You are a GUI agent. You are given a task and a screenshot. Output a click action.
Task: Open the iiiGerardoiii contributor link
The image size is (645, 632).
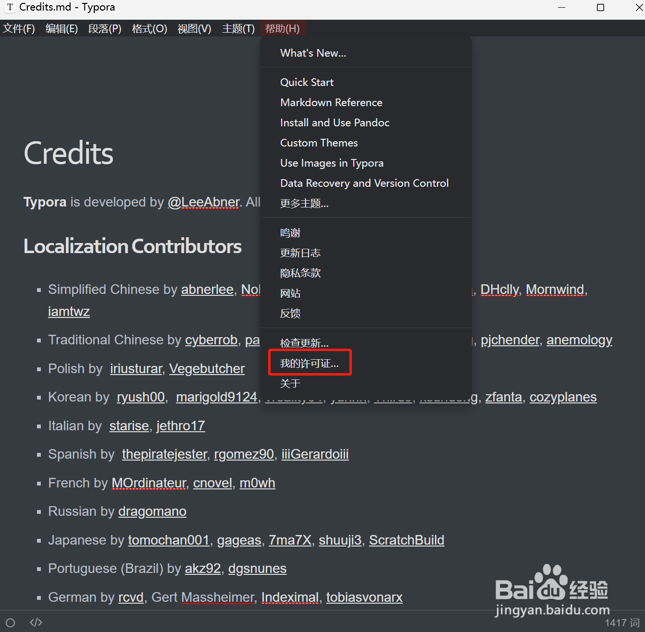tap(315, 454)
